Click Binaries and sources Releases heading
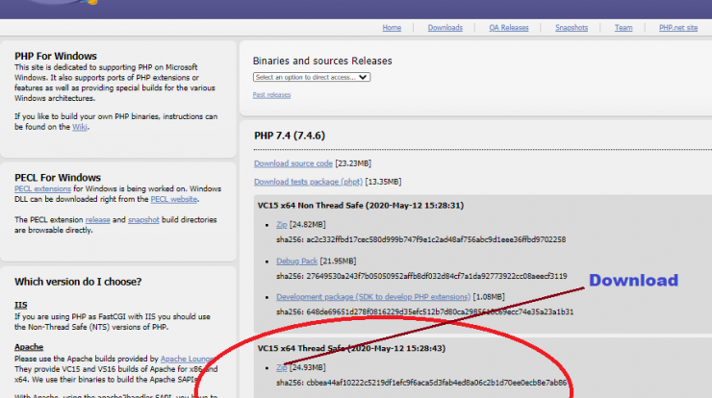Screen dimensions: 712x398 point(322,61)
